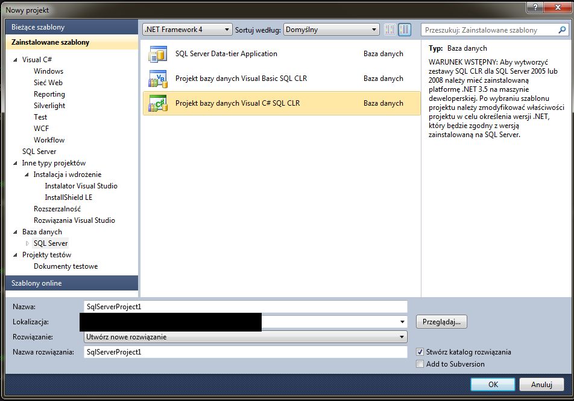The image size is (574, 401).
Task: Click the SQL Server Data-tier Application name
Action: click(226, 54)
